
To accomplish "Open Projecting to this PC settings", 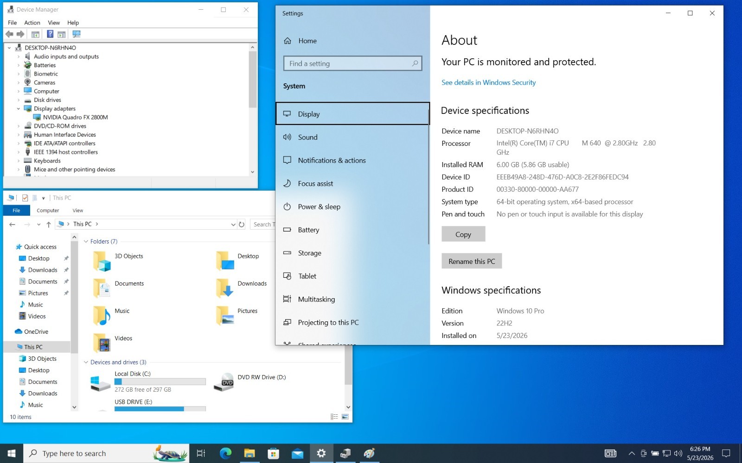I will pyautogui.click(x=352, y=322).
